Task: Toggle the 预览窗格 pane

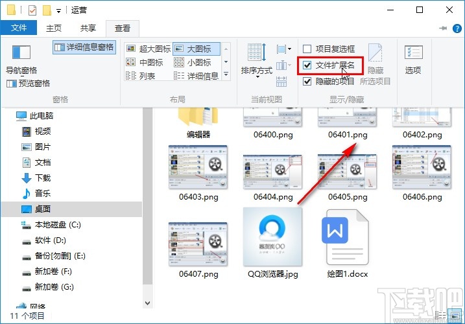Action: [x=28, y=84]
